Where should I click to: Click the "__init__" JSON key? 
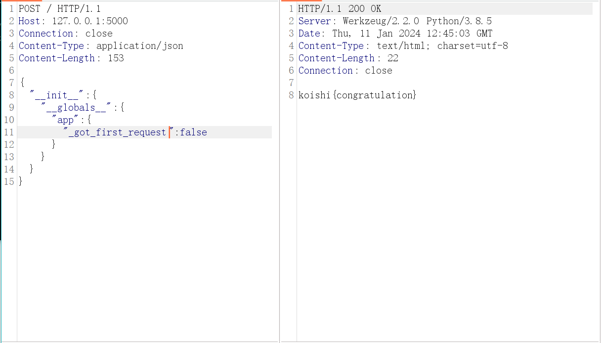pyautogui.click(x=57, y=95)
